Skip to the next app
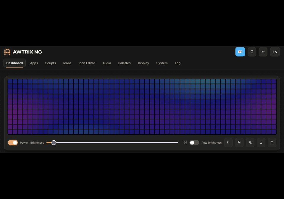The image size is (284, 199). point(239,142)
